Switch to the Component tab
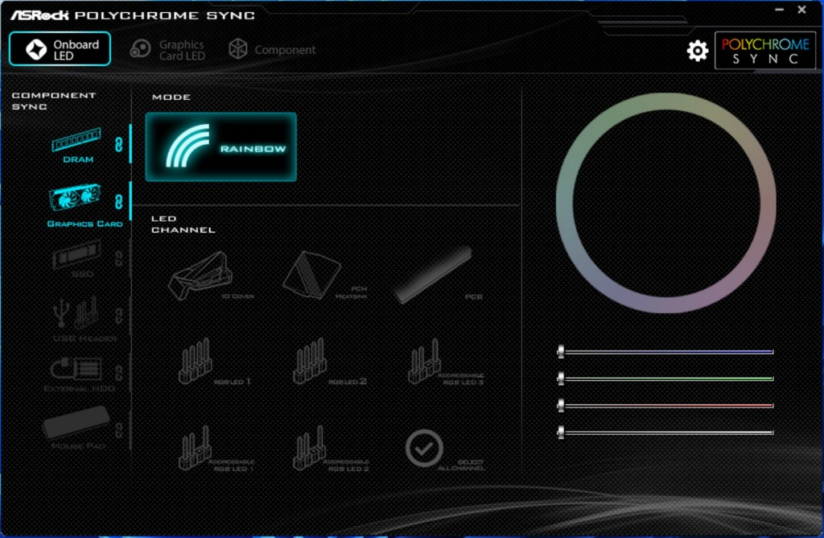Image resolution: width=824 pixels, height=538 pixels. click(x=272, y=50)
